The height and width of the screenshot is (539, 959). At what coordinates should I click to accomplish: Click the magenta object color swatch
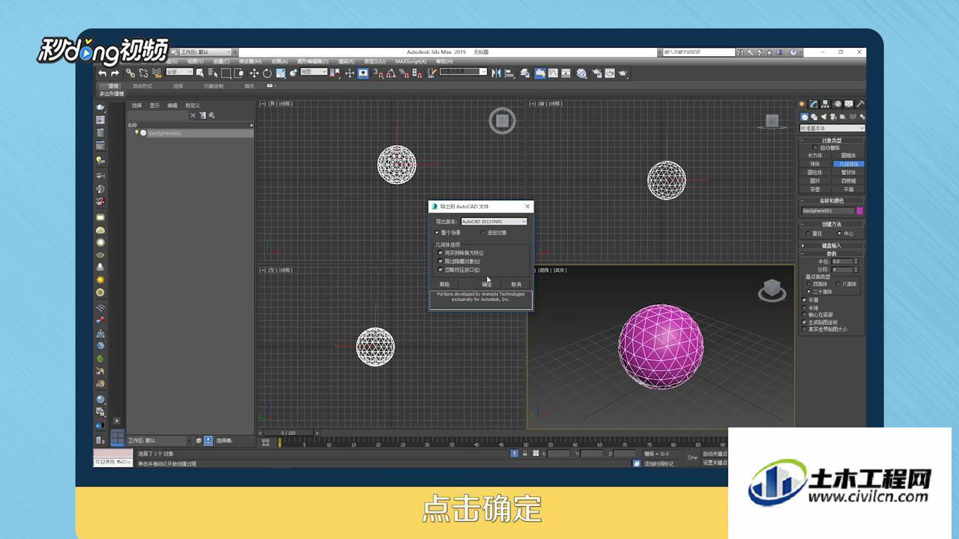coord(860,211)
